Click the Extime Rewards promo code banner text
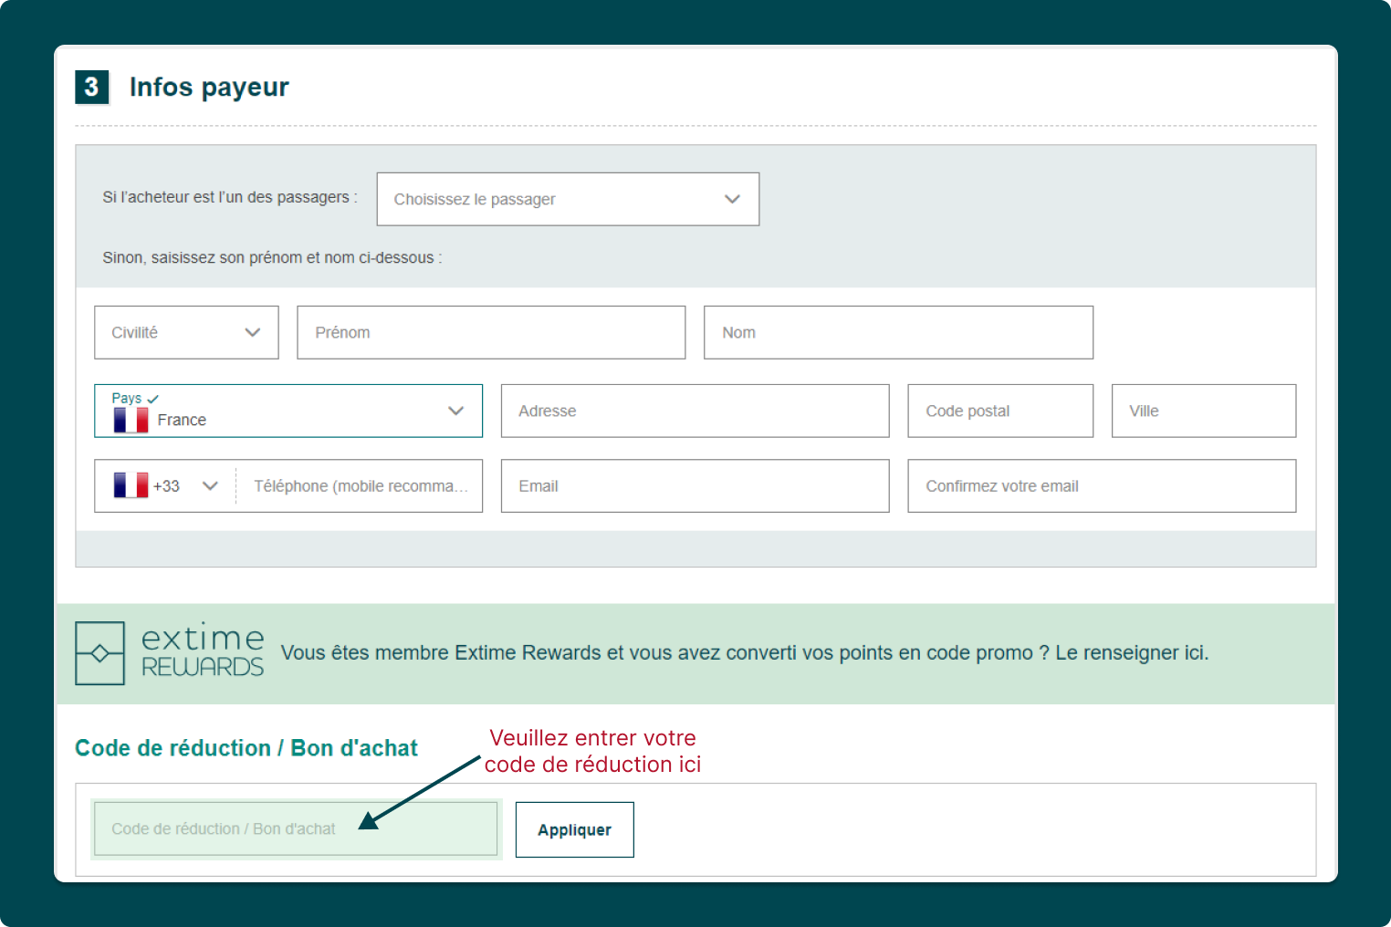 [x=744, y=653]
